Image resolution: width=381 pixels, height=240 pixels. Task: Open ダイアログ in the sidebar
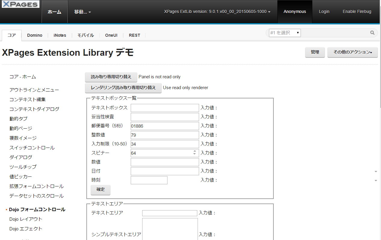tap(21, 157)
